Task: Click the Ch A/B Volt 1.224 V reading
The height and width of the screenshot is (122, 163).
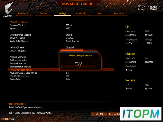Action: coord(129,70)
